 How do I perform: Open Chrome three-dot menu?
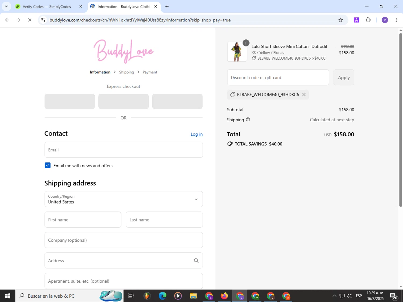[396, 20]
